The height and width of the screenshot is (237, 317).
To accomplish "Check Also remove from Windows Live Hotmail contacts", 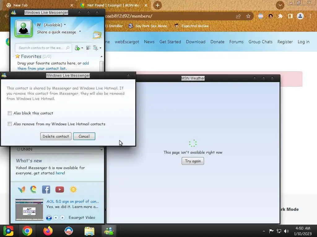I will click(x=10, y=124).
